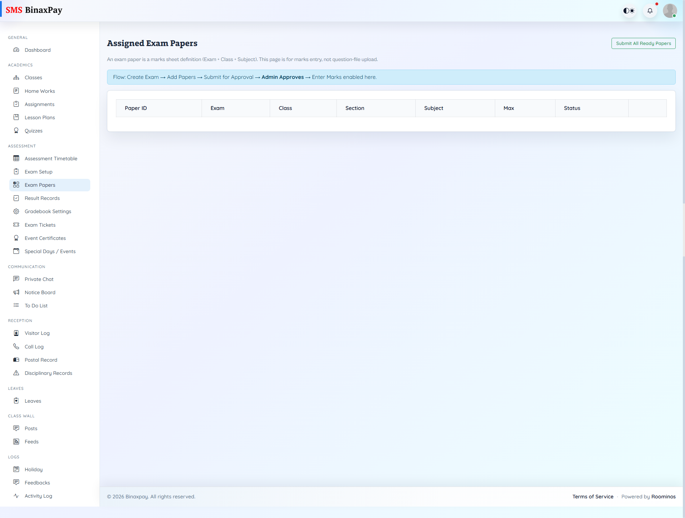Open the notifications bell

(650, 11)
